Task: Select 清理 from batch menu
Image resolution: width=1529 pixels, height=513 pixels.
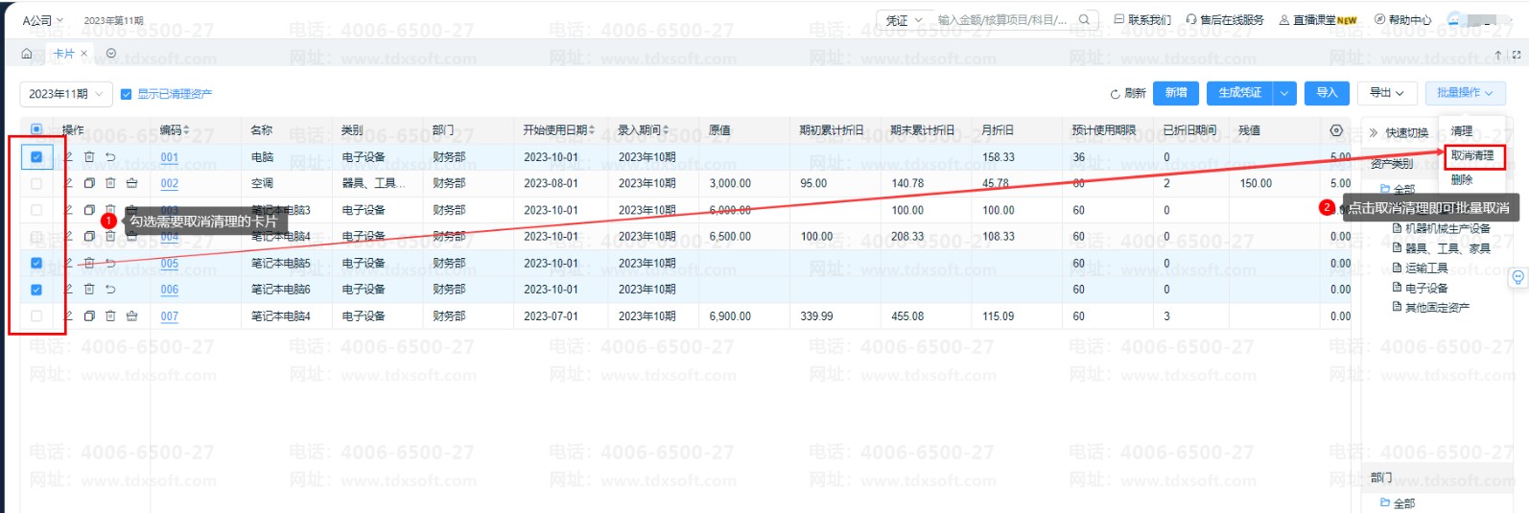Action: point(1462,131)
